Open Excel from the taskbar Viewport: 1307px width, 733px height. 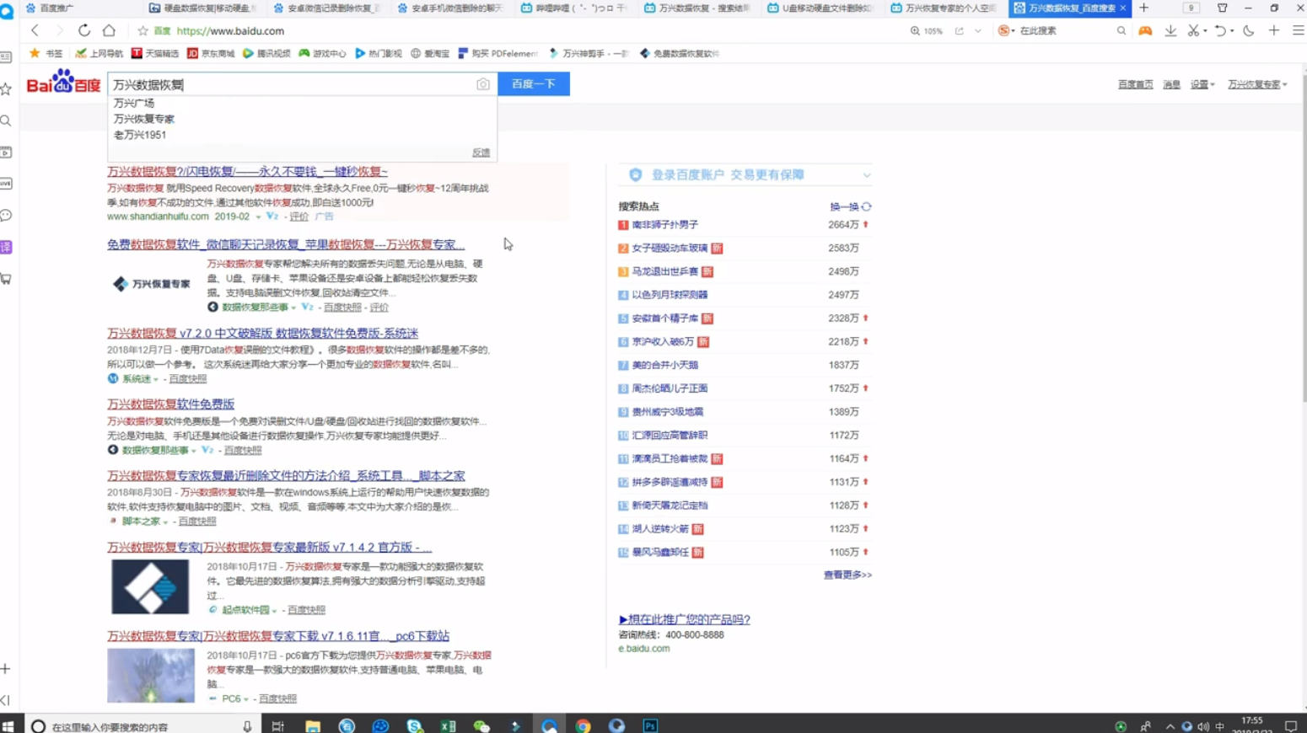pyautogui.click(x=448, y=725)
